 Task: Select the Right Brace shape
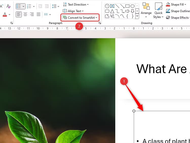pos(132,16)
